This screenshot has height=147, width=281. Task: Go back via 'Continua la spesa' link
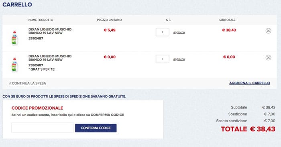tap(28, 84)
